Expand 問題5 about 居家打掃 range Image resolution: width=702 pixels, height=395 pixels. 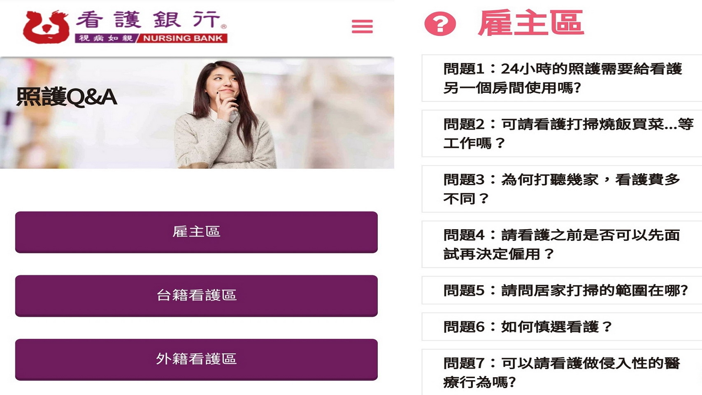562,290
